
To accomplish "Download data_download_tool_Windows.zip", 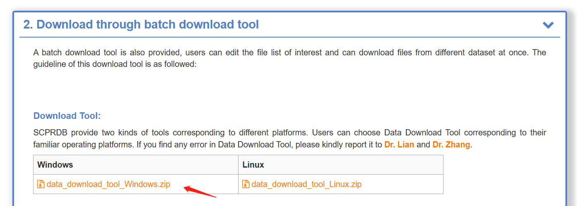I will tap(108, 184).
